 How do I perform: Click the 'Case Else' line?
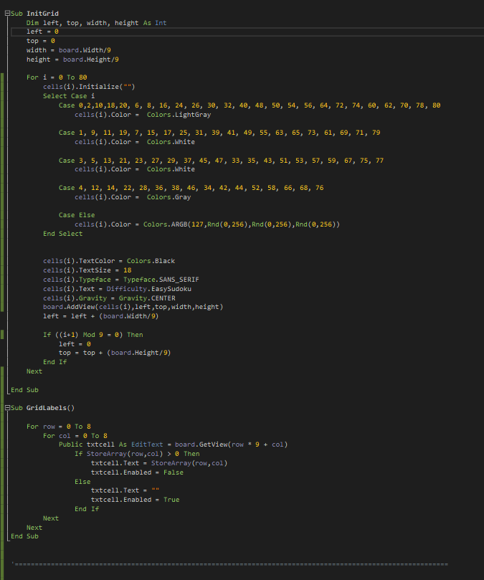(76, 215)
